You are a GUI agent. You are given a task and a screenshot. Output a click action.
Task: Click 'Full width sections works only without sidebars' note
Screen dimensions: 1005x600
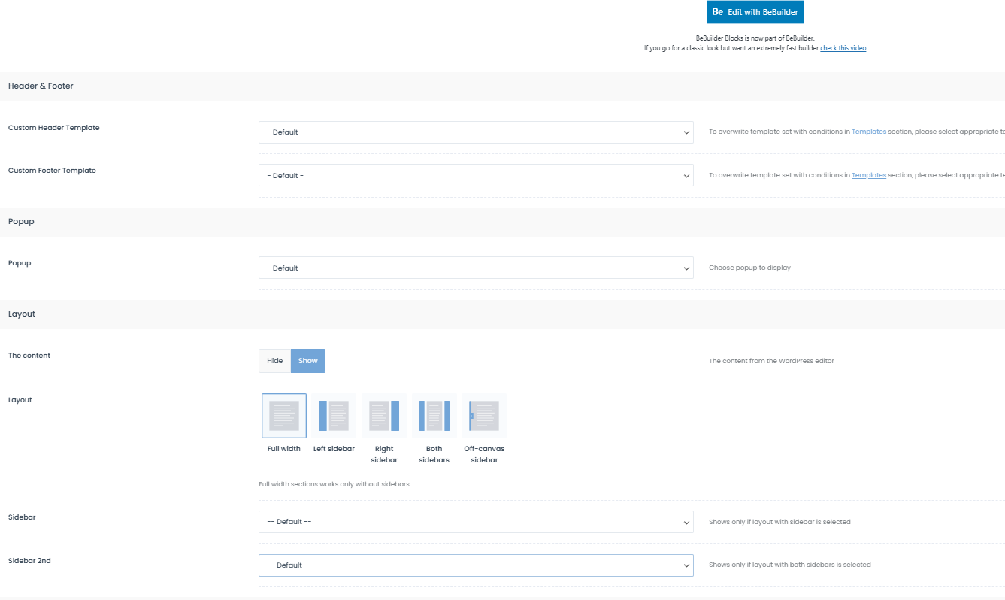point(334,484)
